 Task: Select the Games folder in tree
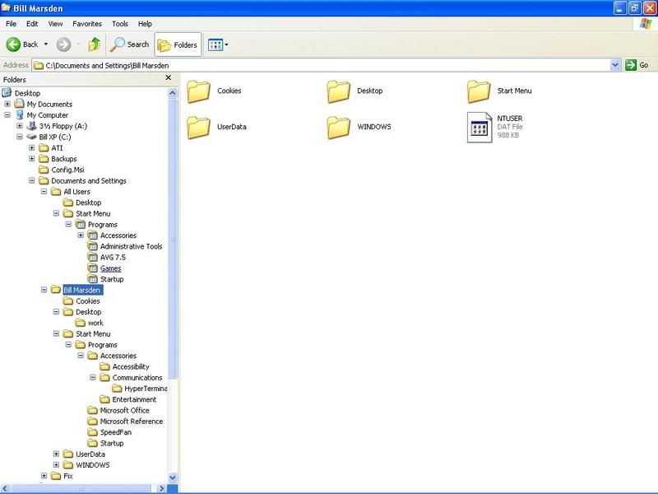[110, 268]
